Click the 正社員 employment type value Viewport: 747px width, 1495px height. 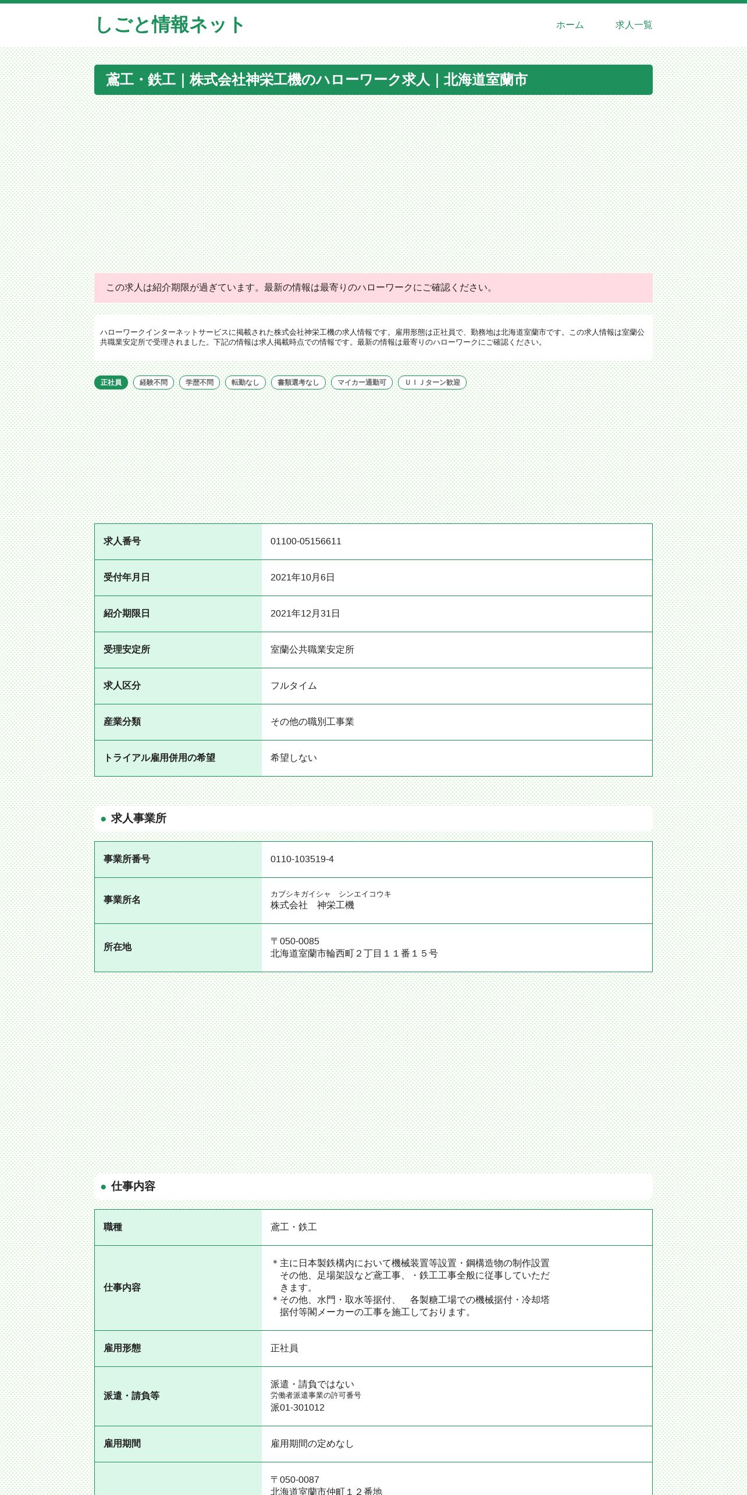[284, 1348]
